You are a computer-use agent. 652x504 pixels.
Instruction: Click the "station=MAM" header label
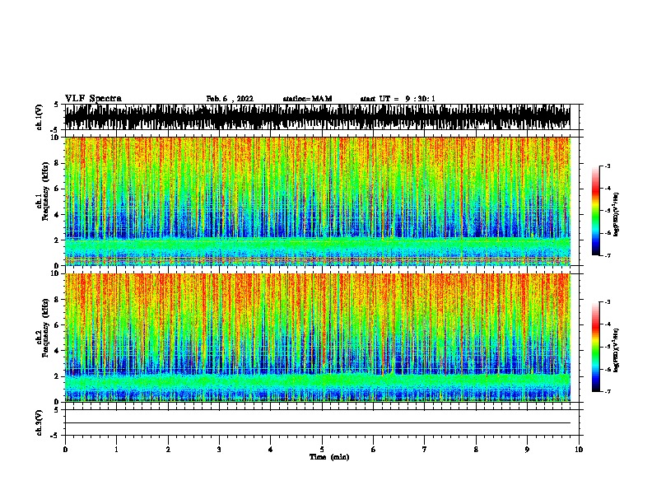pyautogui.click(x=308, y=99)
